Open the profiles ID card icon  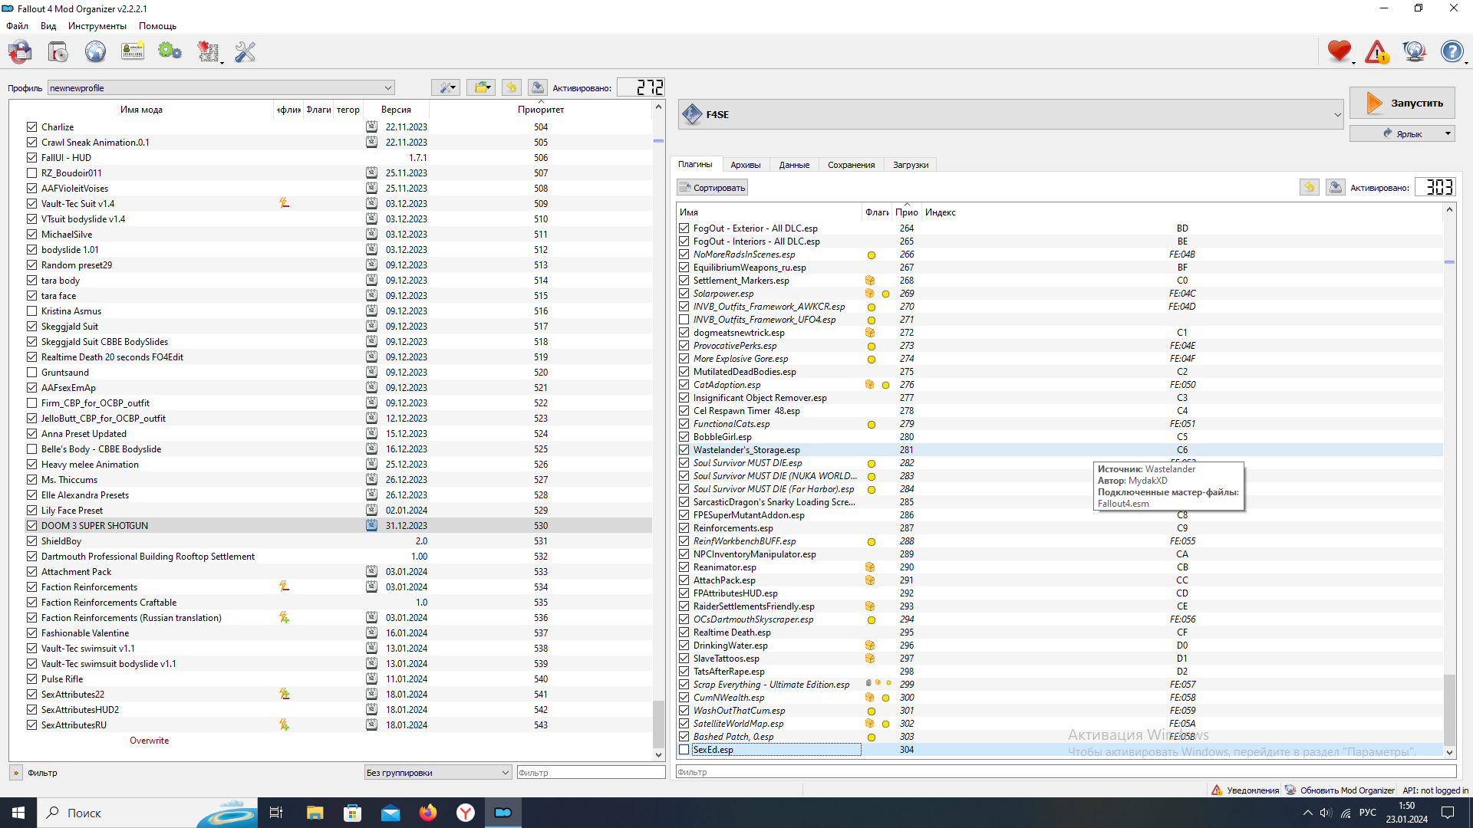133,52
